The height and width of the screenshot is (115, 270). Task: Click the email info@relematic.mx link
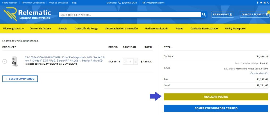[x=155, y=3]
